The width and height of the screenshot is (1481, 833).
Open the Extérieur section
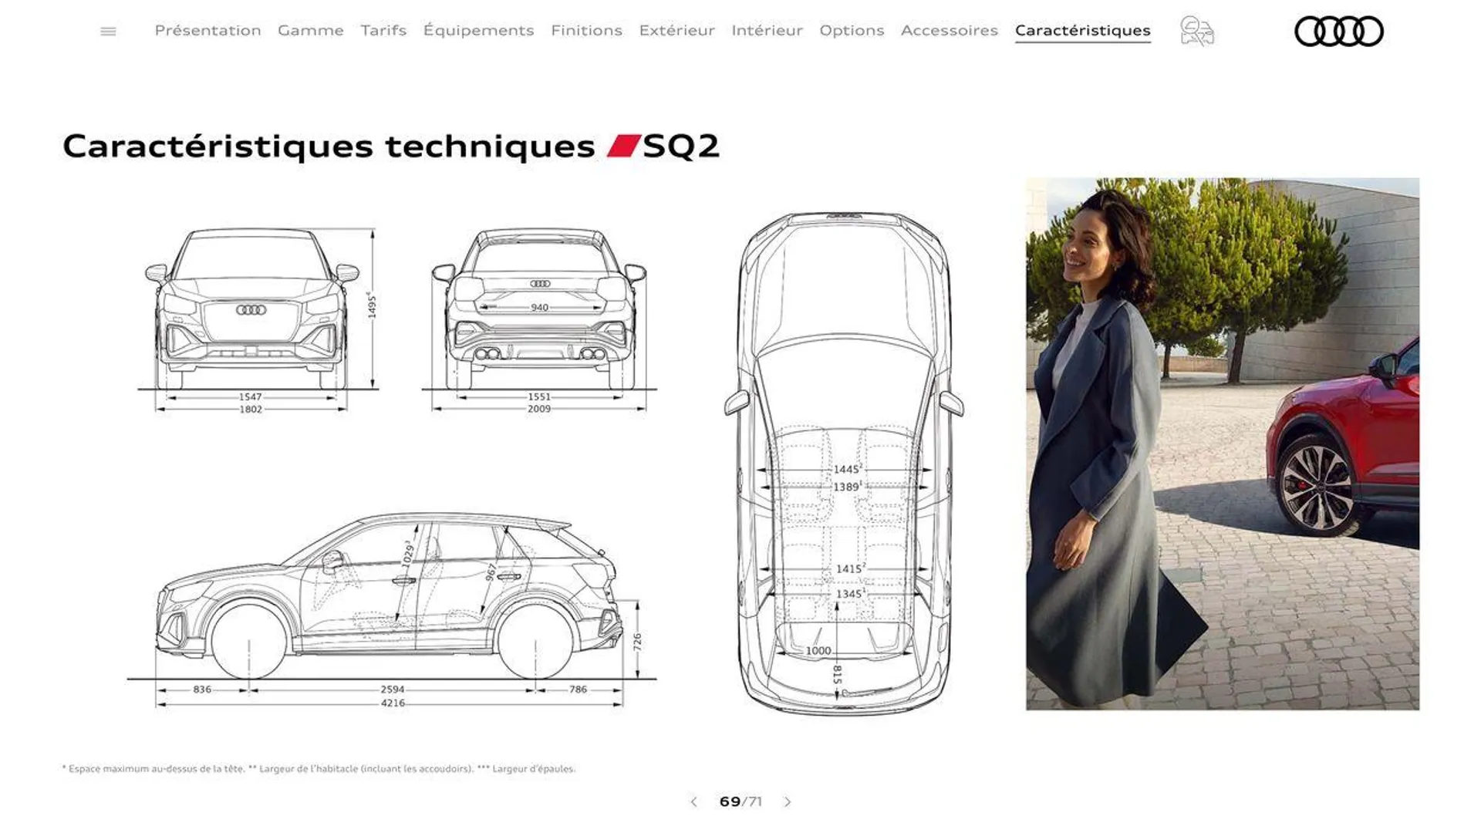click(676, 30)
